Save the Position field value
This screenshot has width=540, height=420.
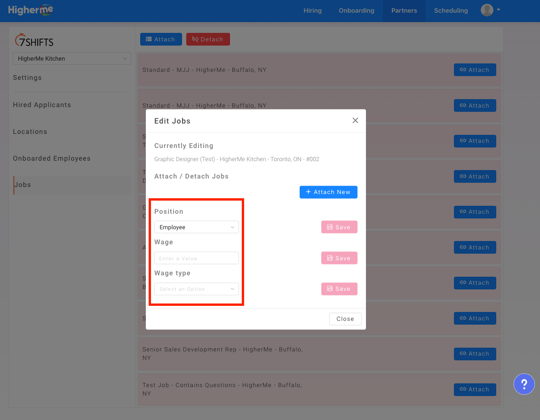(339, 227)
